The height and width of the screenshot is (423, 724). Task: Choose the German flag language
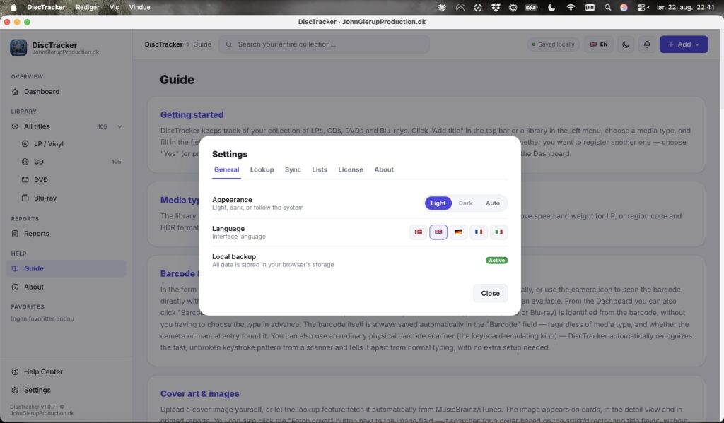coord(458,232)
